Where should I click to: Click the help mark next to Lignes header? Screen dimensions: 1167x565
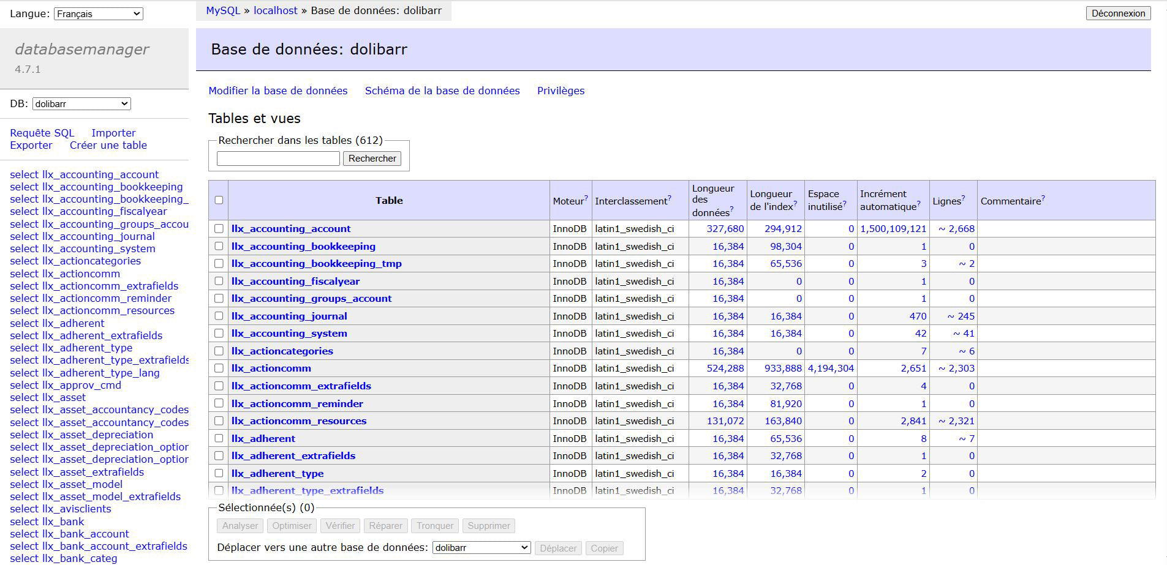click(963, 198)
